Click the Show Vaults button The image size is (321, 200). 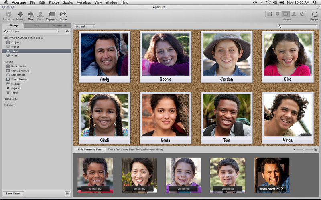[x=14, y=194]
